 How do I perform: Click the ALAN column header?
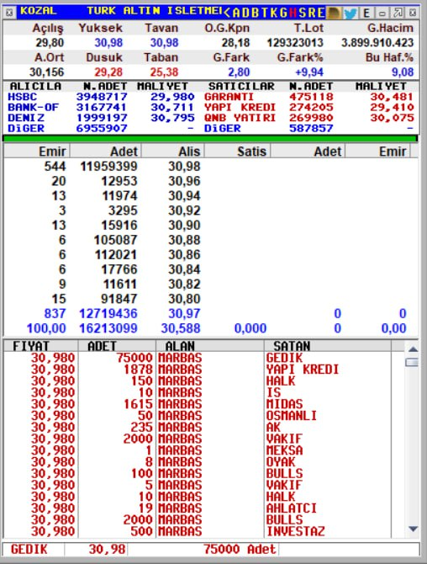tap(180, 346)
